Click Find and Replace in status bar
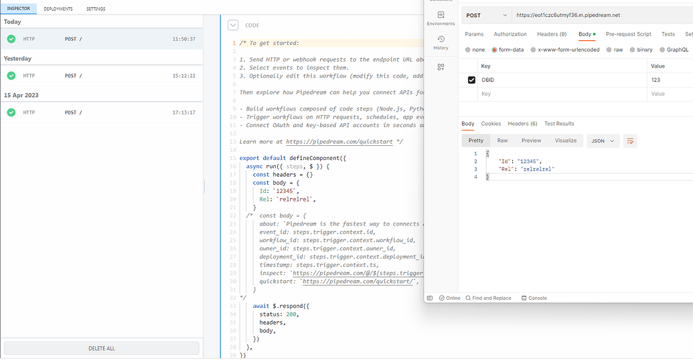Image resolution: width=693 pixels, height=360 pixels. point(491,298)
